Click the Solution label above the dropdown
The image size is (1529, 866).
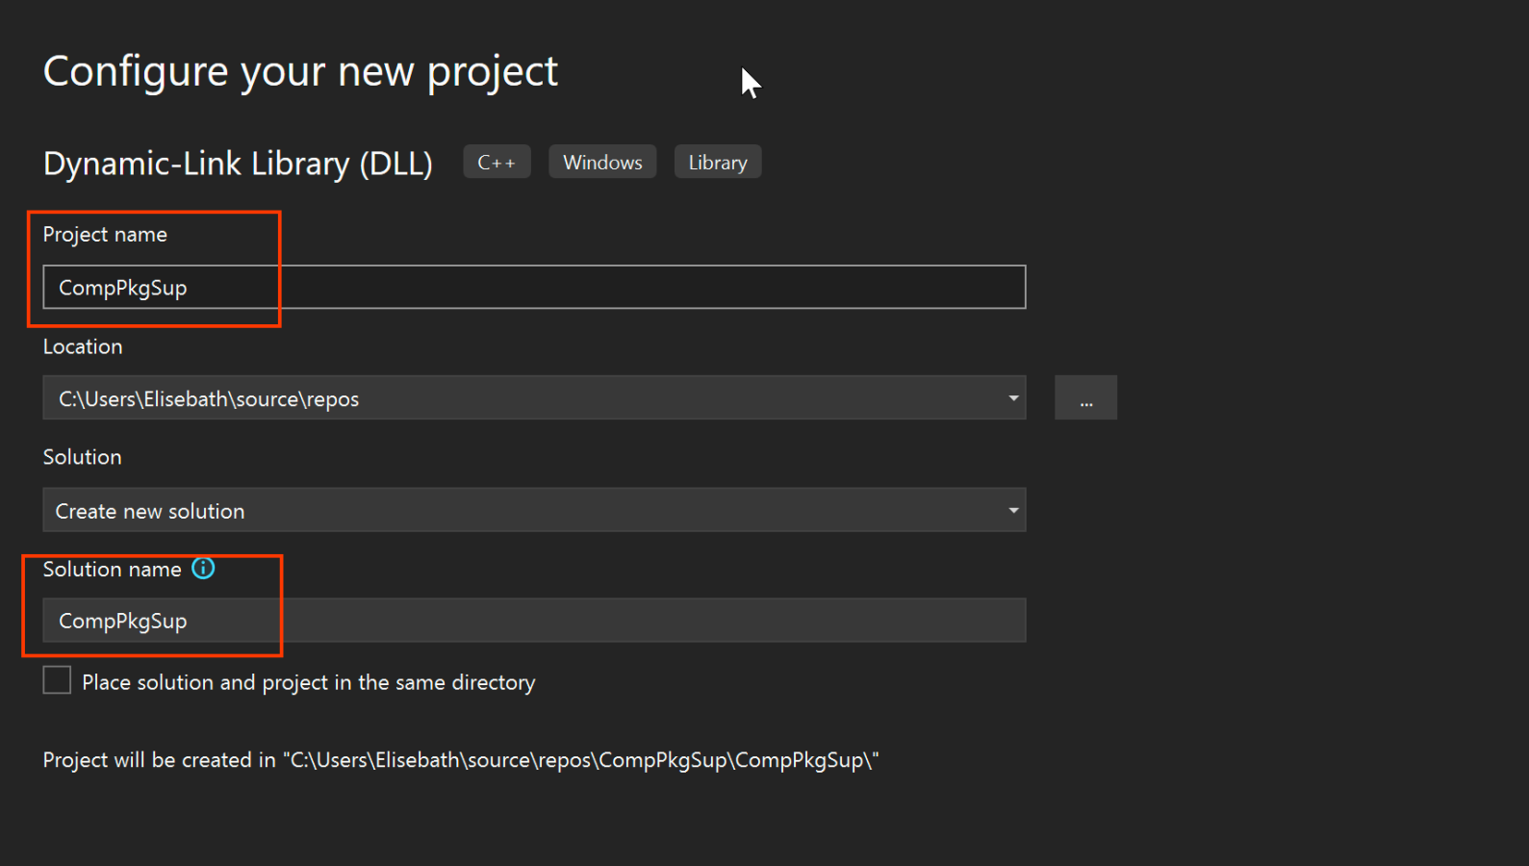[83, 457]
